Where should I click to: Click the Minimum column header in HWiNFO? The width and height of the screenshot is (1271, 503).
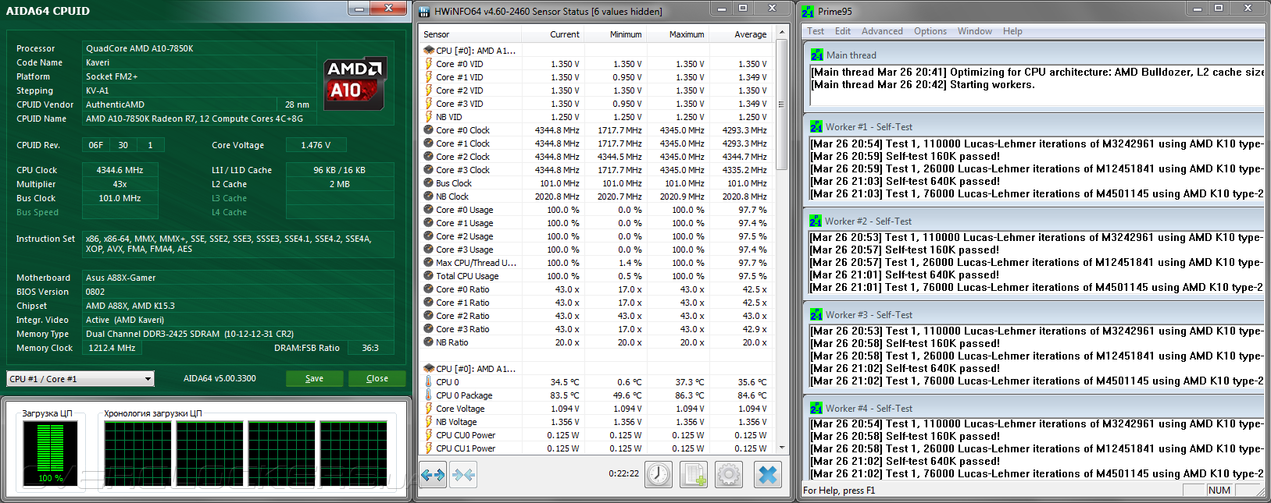coord(614,34)
